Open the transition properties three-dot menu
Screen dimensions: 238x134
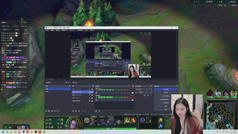[x=151, y=95]
